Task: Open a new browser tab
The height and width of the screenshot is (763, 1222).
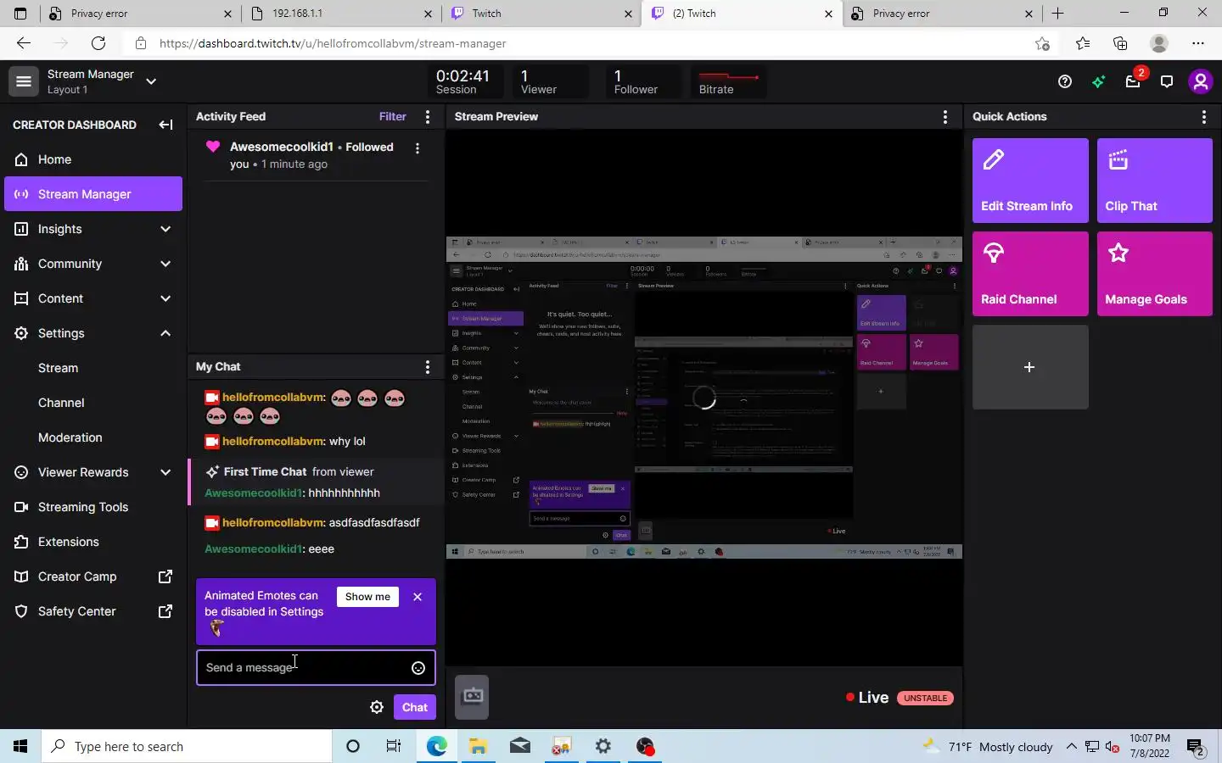Action: [1057, 14]
